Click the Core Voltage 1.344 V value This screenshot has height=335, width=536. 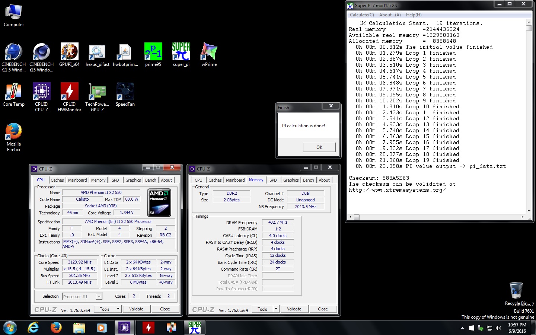coord(127,213)
